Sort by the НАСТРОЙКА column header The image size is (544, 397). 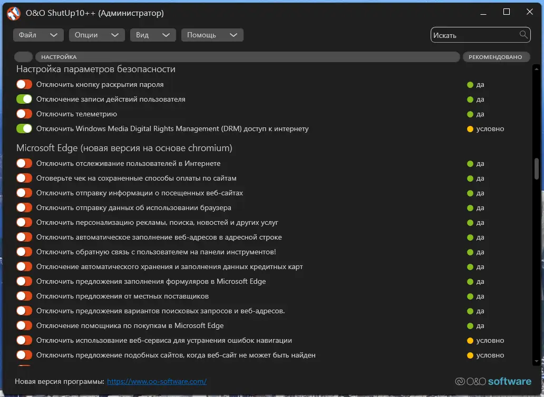[247, 57]
